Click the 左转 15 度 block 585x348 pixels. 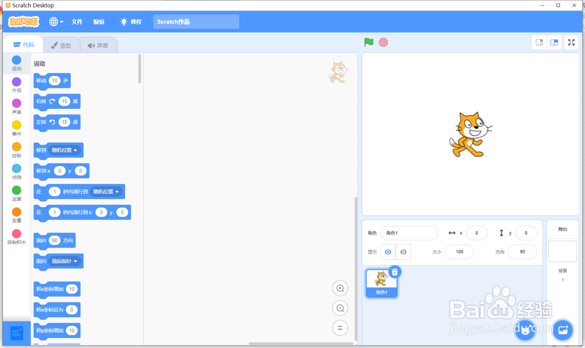click(x=57, y=123)
